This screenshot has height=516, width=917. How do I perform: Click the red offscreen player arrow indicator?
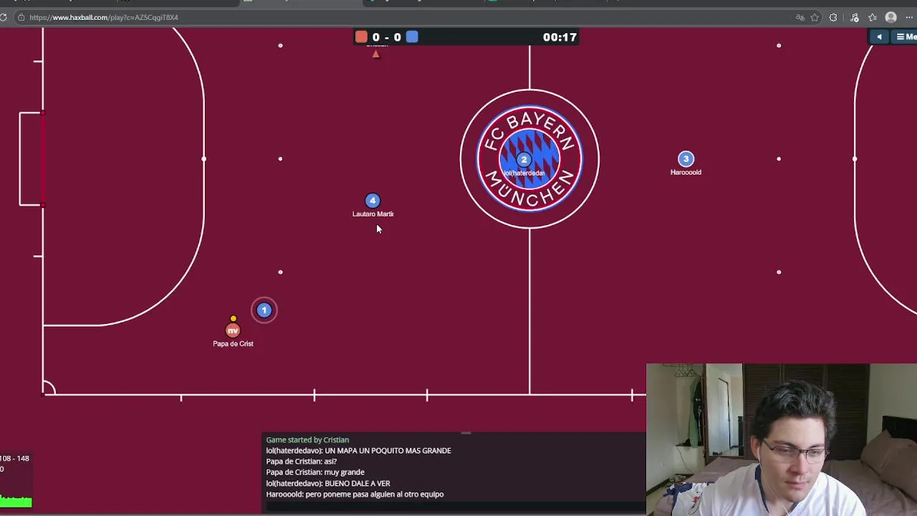375,54
